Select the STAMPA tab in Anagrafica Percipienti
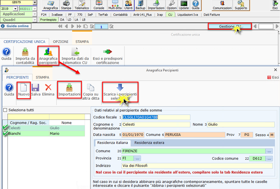The height and width of the screenshot is (189, 280). (42, 77)
